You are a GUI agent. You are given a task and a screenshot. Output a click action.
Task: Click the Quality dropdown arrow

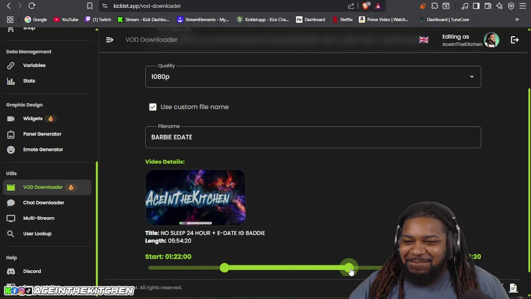tap(472, 77)
